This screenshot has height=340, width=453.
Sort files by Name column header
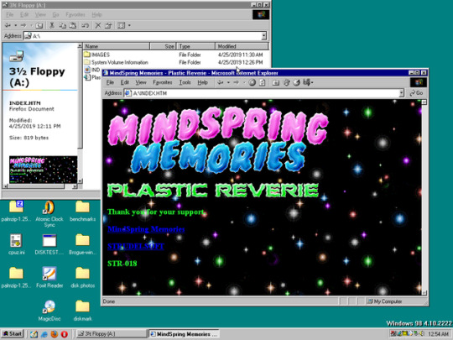tap(116, 46)
